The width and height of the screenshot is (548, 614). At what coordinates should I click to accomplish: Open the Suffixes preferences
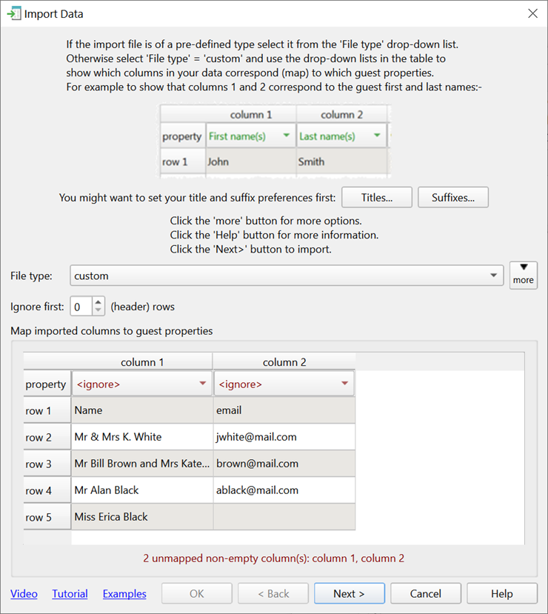point(452,198)
